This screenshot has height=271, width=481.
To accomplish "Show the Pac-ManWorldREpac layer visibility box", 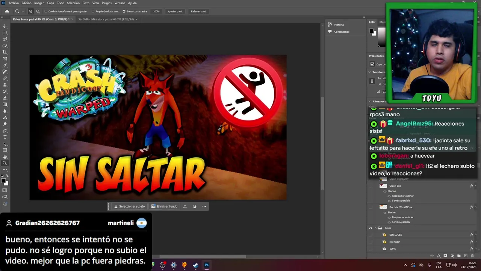I will pos(371,207).
